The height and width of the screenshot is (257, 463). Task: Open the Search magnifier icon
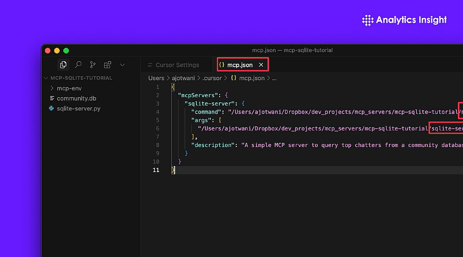tap(78, 65)
